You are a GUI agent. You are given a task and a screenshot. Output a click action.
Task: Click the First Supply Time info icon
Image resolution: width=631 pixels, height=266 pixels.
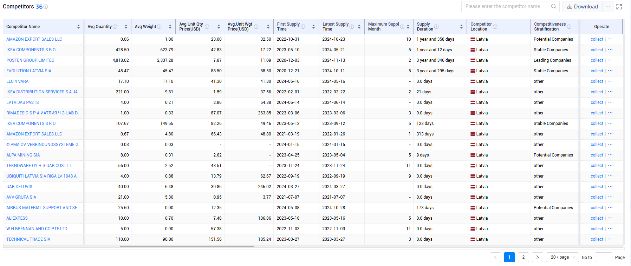(x=303, y=27)
